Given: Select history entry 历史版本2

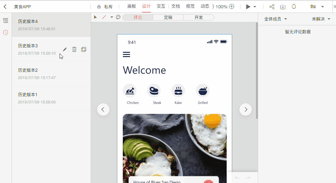Looking at the screenshot, I should [x=51, y=74].
